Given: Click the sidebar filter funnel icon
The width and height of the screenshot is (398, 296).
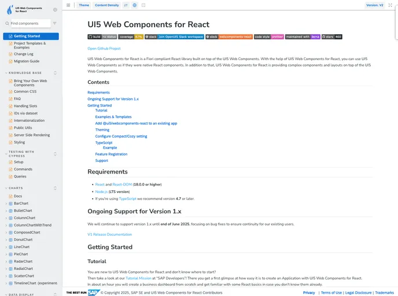Looking at the screenshot, I should point(55,24).
